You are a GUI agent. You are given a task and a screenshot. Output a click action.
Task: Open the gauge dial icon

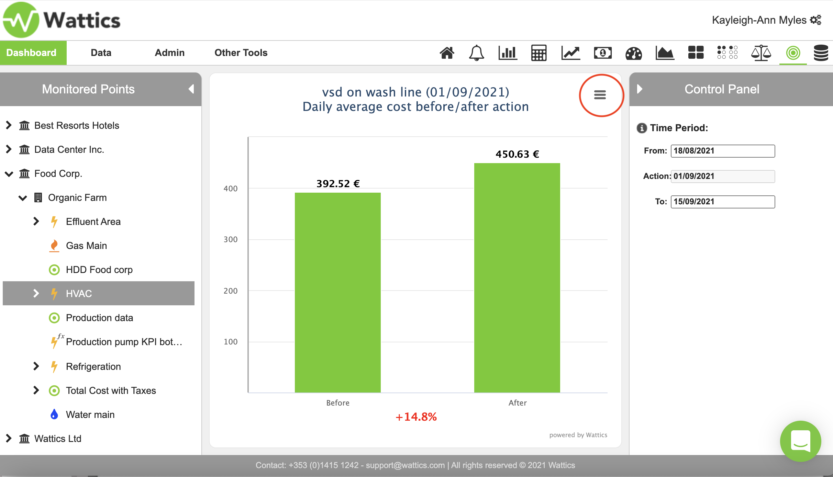coord(633,53)
